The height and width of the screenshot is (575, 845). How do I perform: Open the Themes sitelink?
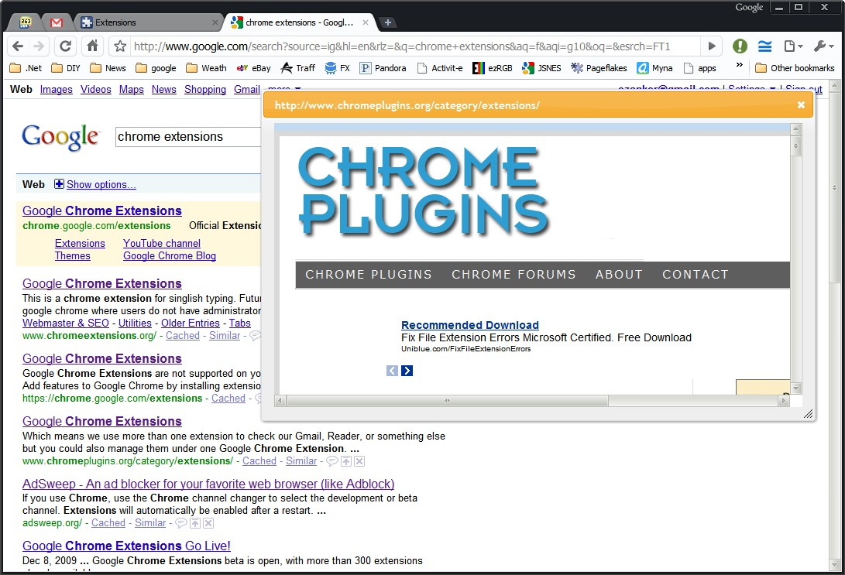tap(72, 255)
